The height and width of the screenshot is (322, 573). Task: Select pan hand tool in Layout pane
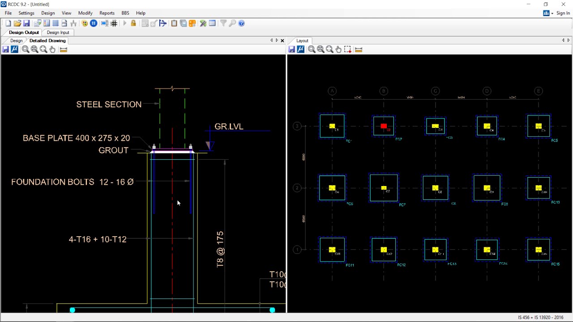[338, 49]
